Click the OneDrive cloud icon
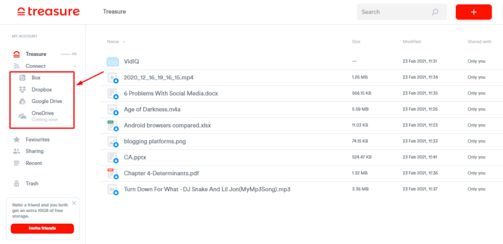 [x=22, y=116]
